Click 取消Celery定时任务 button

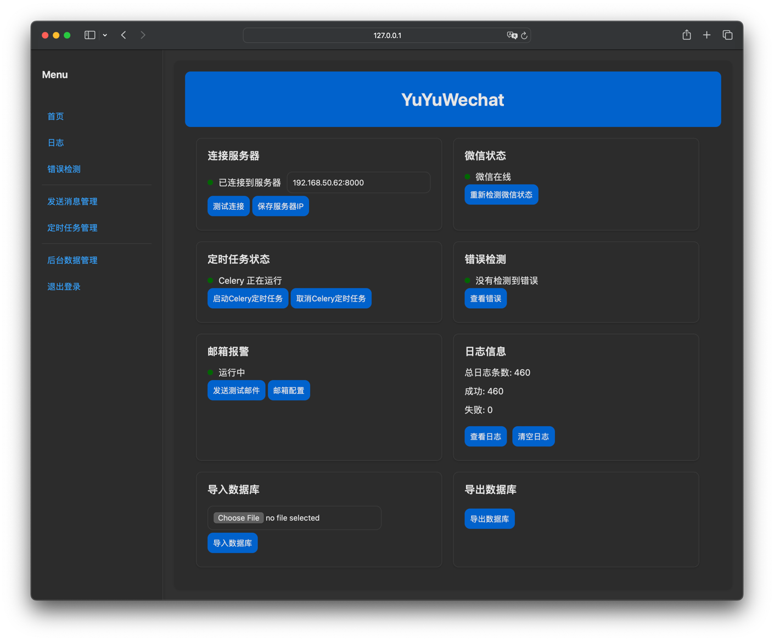click(331, 298)
